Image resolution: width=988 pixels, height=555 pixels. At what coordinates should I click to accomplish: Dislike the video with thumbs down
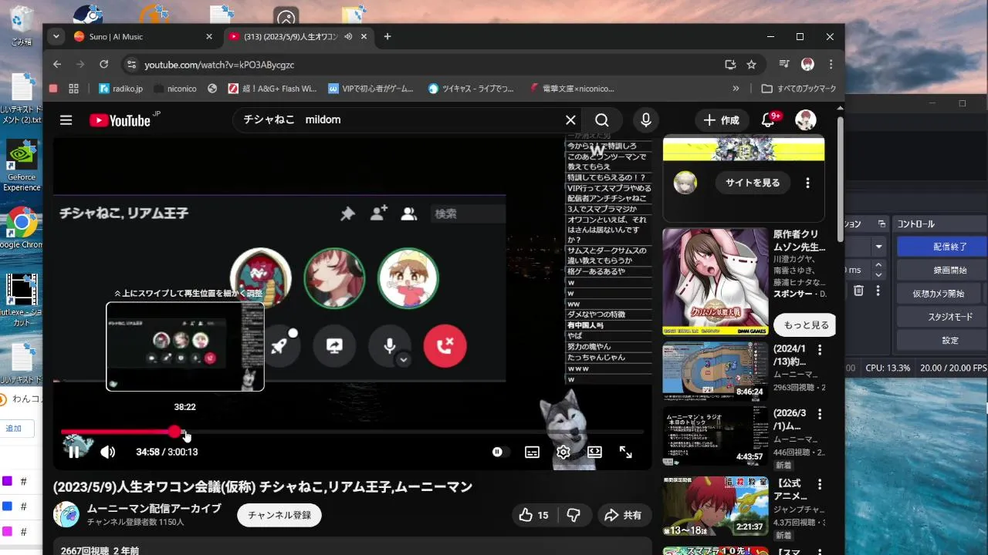[x=574, y=515]
